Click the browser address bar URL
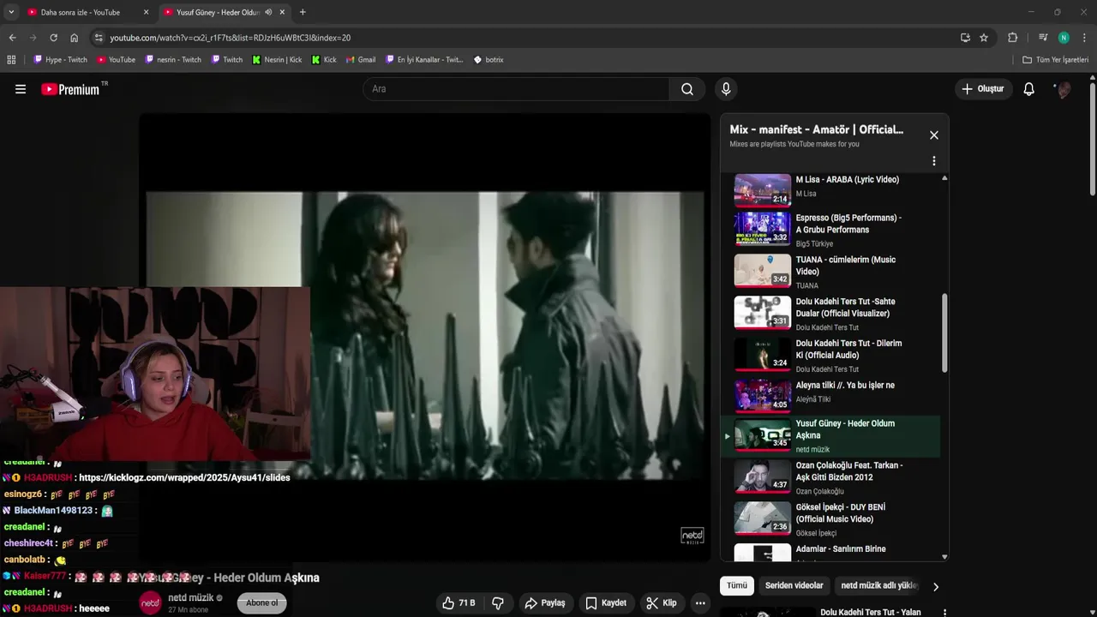Screen dimensions: 1097x617 point(230,38)
